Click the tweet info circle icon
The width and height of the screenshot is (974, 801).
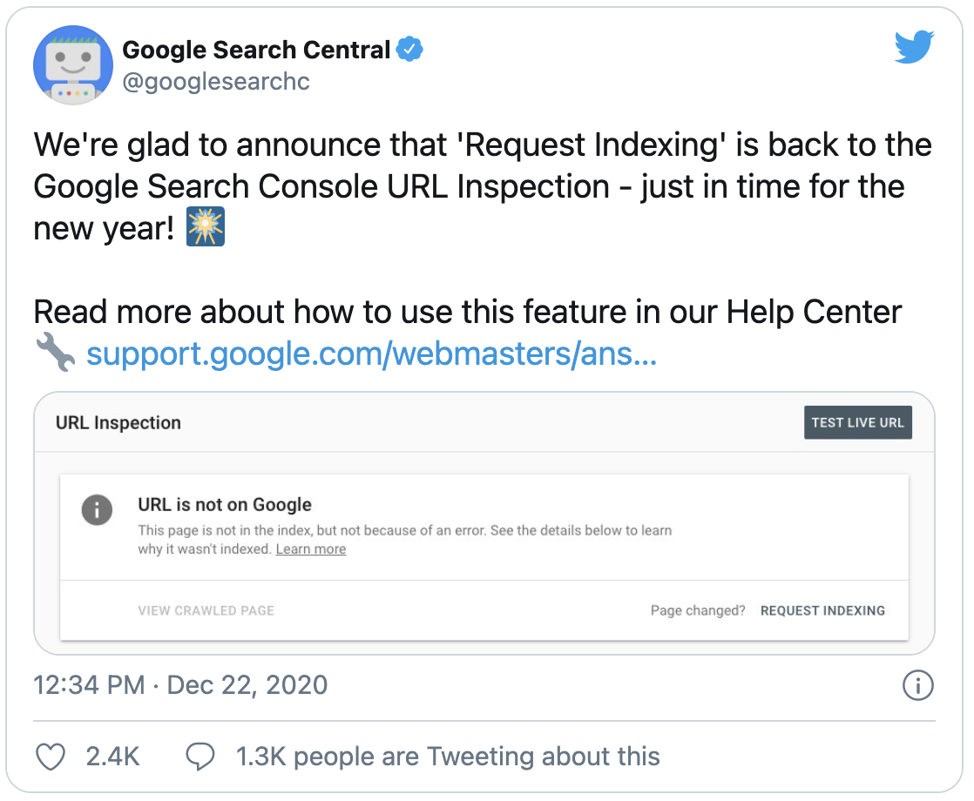click(917, 685)
